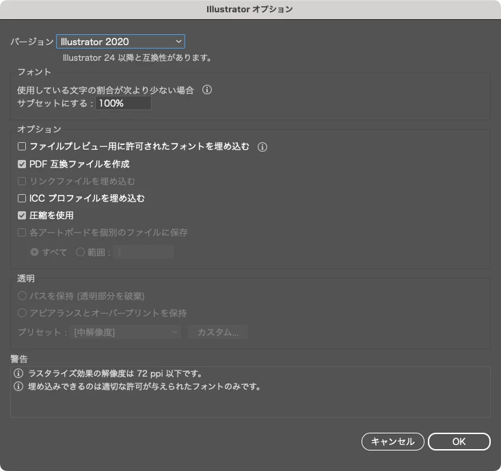Image resolution: width=501 pixels, height=471 pixels.
Task: Click the 範囲 artboard range input field
Action: [144, 252]
